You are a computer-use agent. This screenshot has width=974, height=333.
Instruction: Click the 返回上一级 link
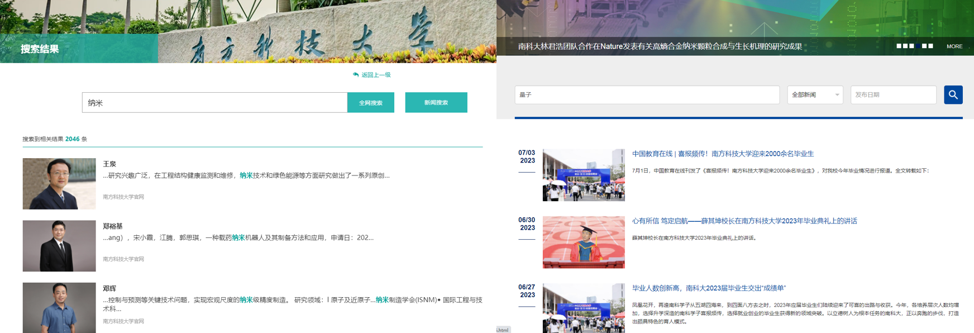[x=376, y=75]
